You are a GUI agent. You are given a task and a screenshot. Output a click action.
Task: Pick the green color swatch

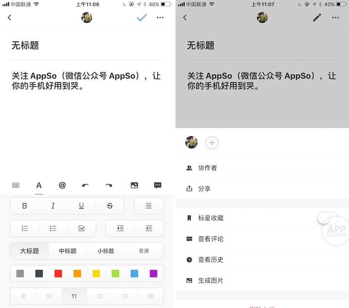tap(115, 274)
